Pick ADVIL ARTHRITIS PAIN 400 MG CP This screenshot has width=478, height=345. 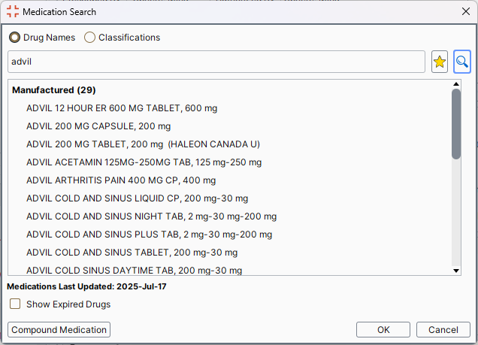121,180
